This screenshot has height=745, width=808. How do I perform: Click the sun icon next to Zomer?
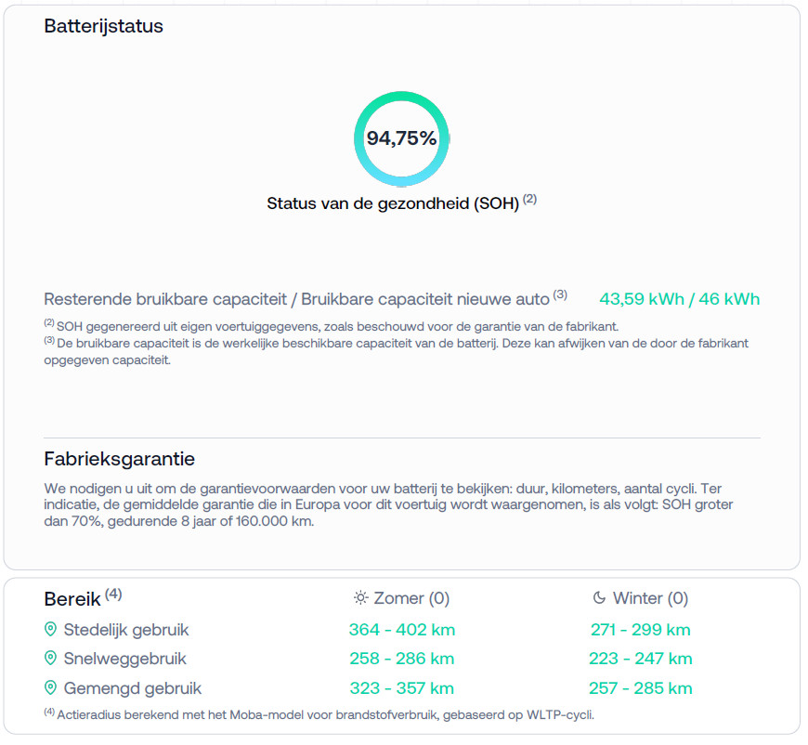point(360,598)
